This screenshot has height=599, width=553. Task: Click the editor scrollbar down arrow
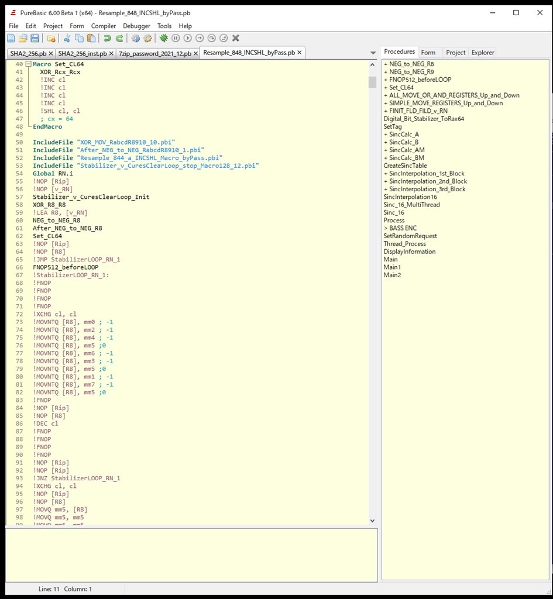pos(372,521)
